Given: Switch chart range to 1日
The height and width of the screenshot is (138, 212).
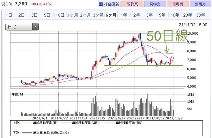Looking at the screenshot, I should [9, 15].
